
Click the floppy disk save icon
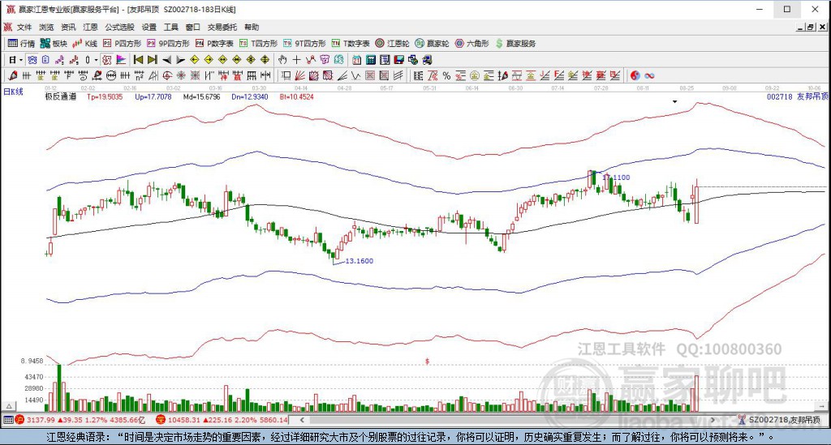coord(399,60)
